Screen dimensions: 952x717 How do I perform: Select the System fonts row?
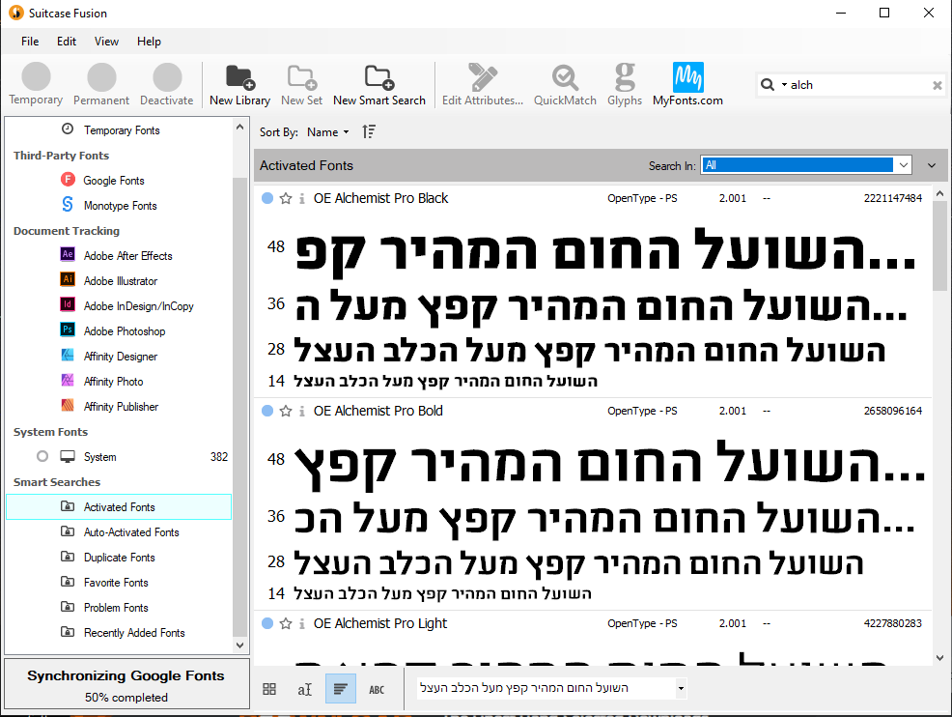tap(119, 457)
